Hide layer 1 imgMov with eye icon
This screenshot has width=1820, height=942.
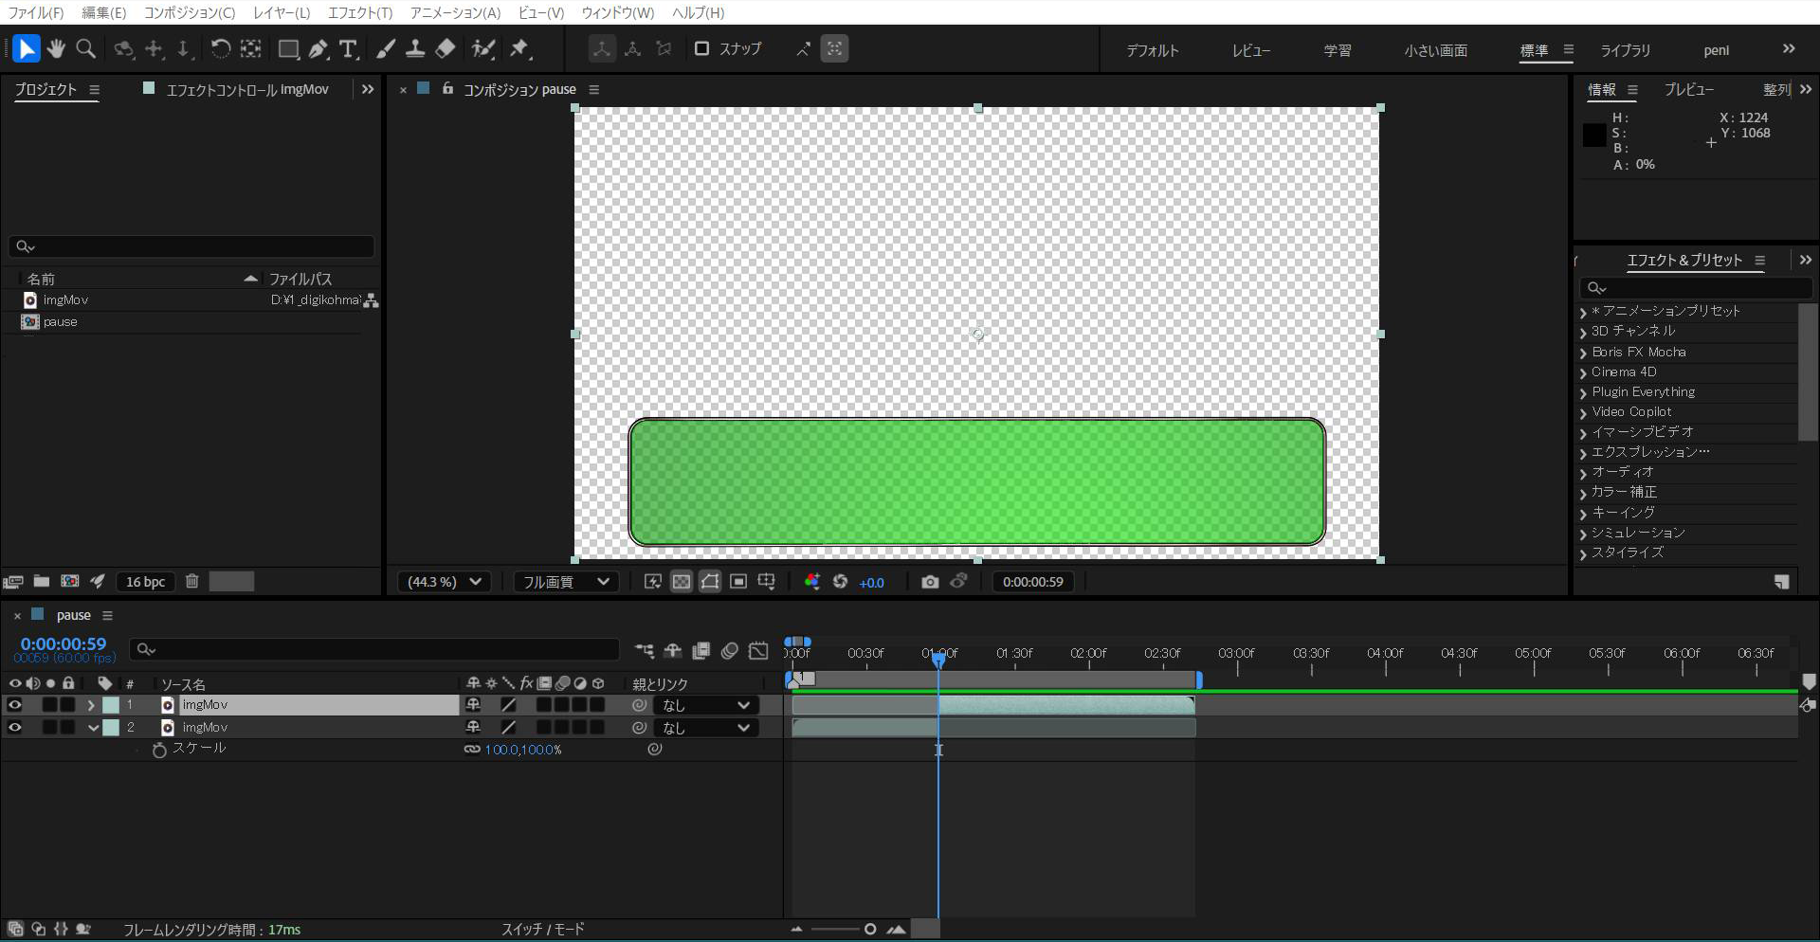point(14,705)
